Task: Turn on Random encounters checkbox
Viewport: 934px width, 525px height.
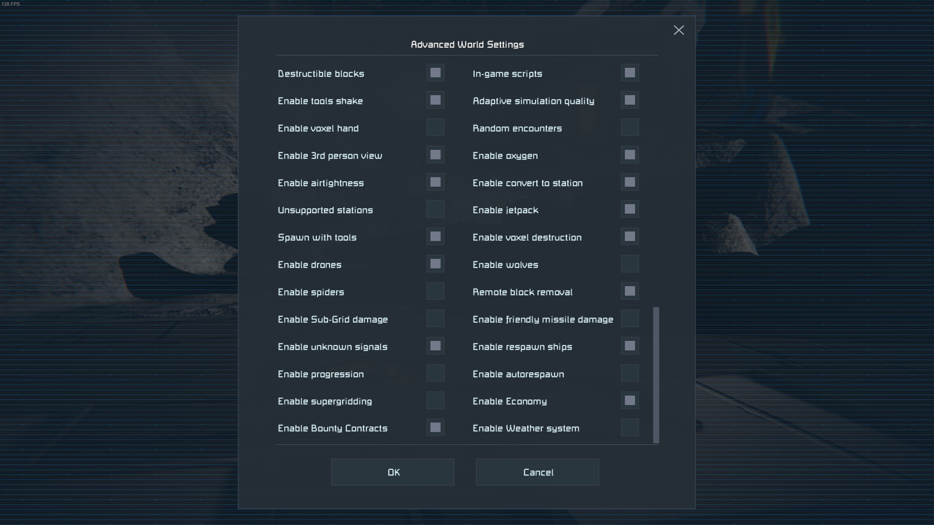Action: point(630,128)
